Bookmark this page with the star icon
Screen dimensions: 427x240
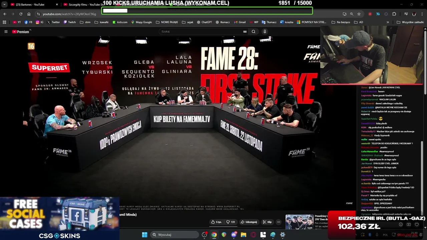coord(359,14)
